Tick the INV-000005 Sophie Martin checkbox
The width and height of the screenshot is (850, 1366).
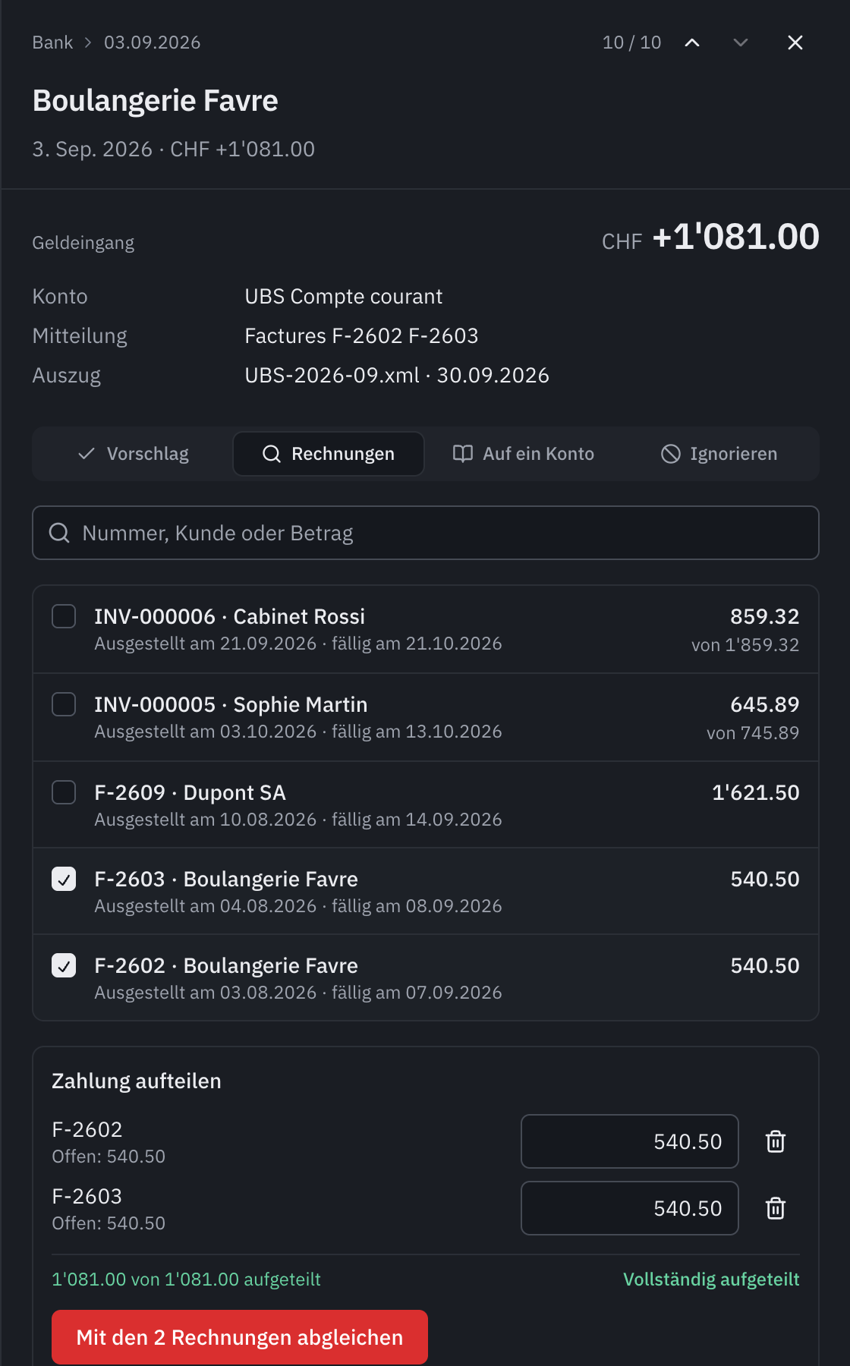pos(64,704)
